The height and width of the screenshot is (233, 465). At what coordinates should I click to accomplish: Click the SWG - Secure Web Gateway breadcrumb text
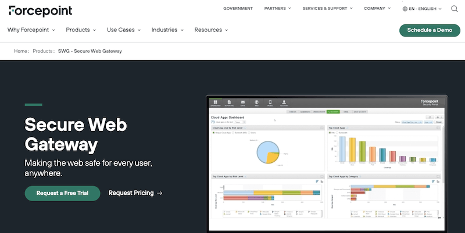pyautogui.click(x=90, y=51)
